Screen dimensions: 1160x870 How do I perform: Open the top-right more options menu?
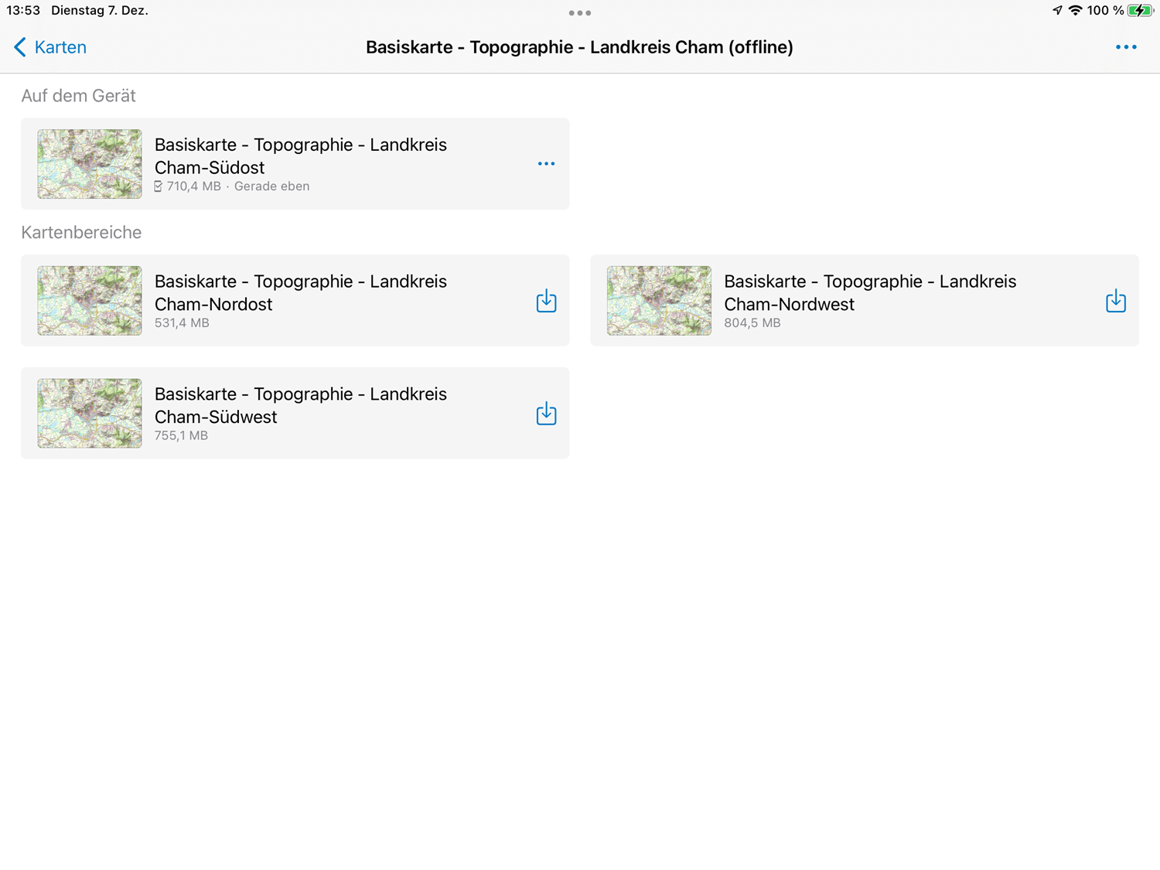pyautogui.click(x=1126, y=47)
